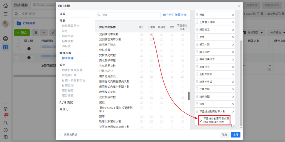Remove the 不重複加到購物車人數 column with X
285x142 pixels.
(233, 111)
